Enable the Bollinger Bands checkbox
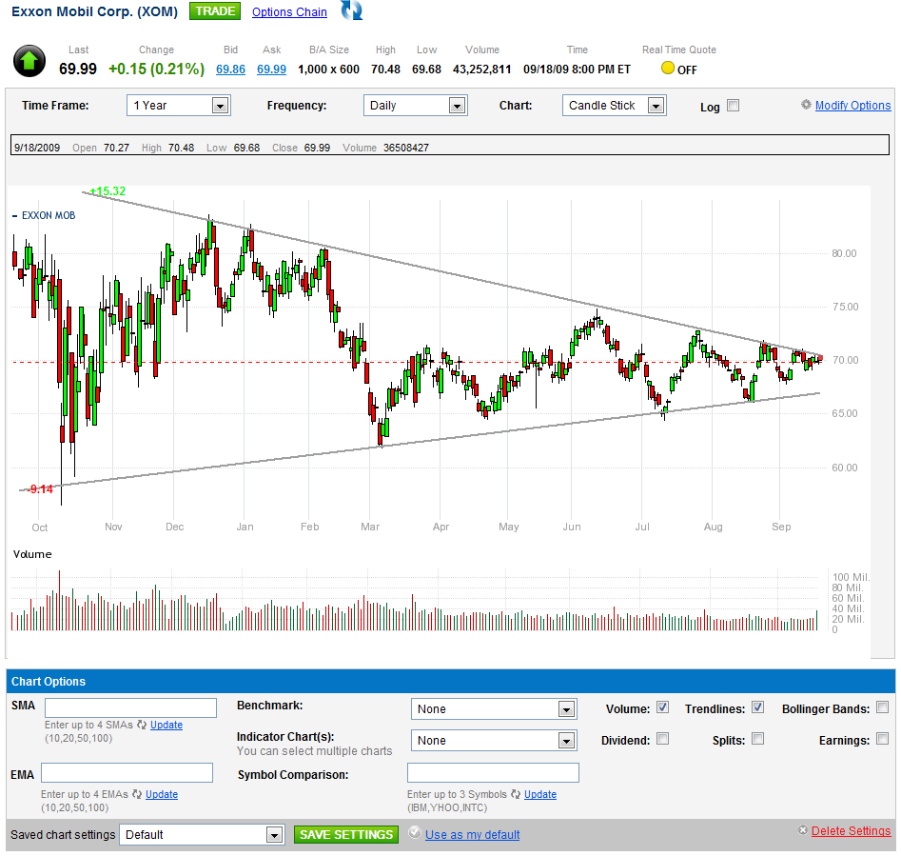Screen dimensions: 901x856 (x=883, y=707)
